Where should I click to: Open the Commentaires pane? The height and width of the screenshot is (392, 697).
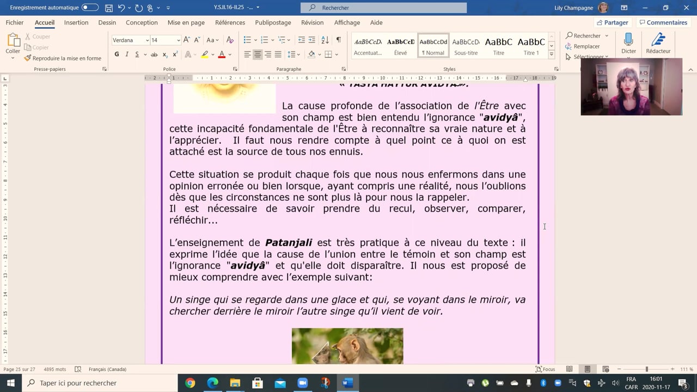tap(663, 22)
